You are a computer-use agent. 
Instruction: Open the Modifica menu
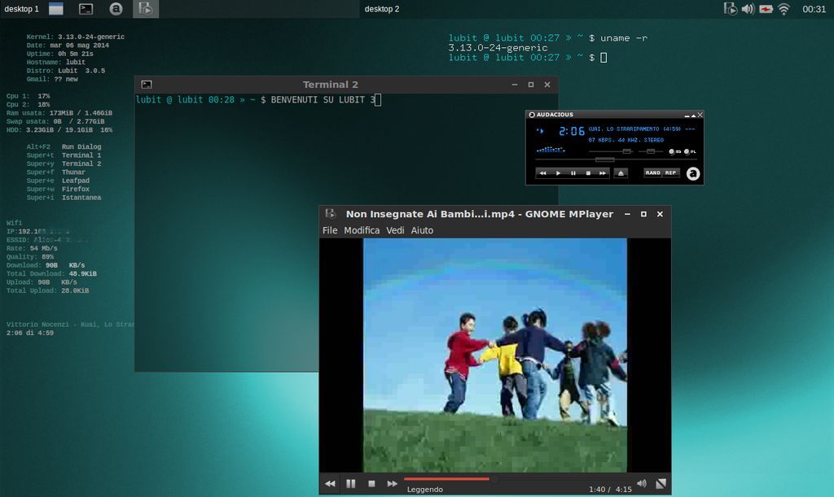[x=362, y=230]
